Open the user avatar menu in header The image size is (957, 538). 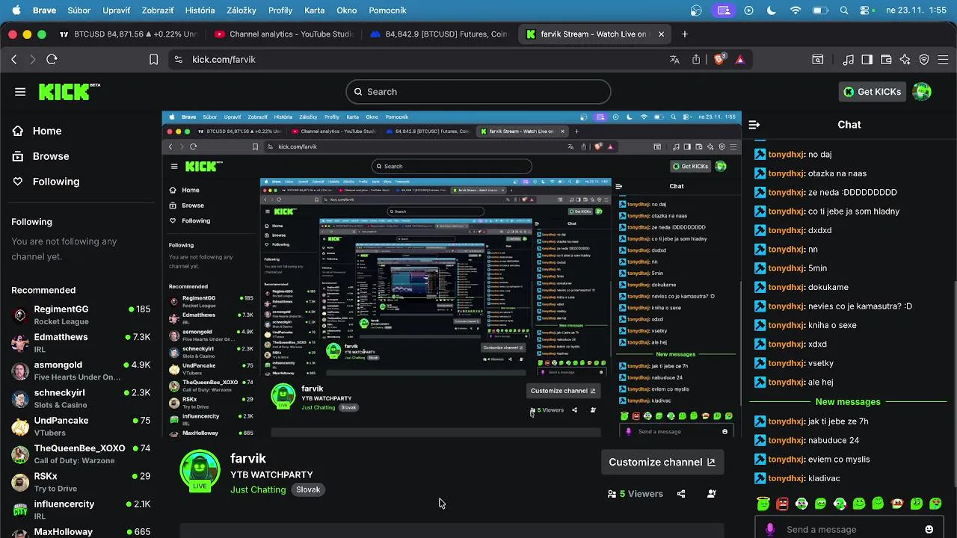click(x=922, y=92)
